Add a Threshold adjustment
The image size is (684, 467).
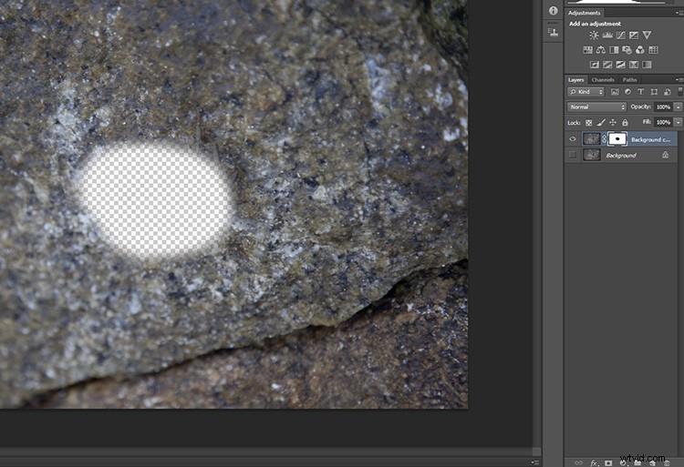[620, 65]
